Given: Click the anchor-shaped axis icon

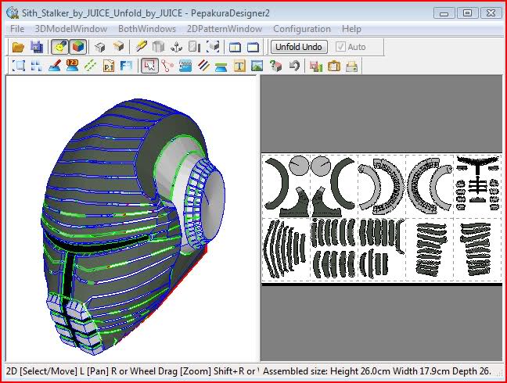Looking at the screenshot, I should point(176,47).
